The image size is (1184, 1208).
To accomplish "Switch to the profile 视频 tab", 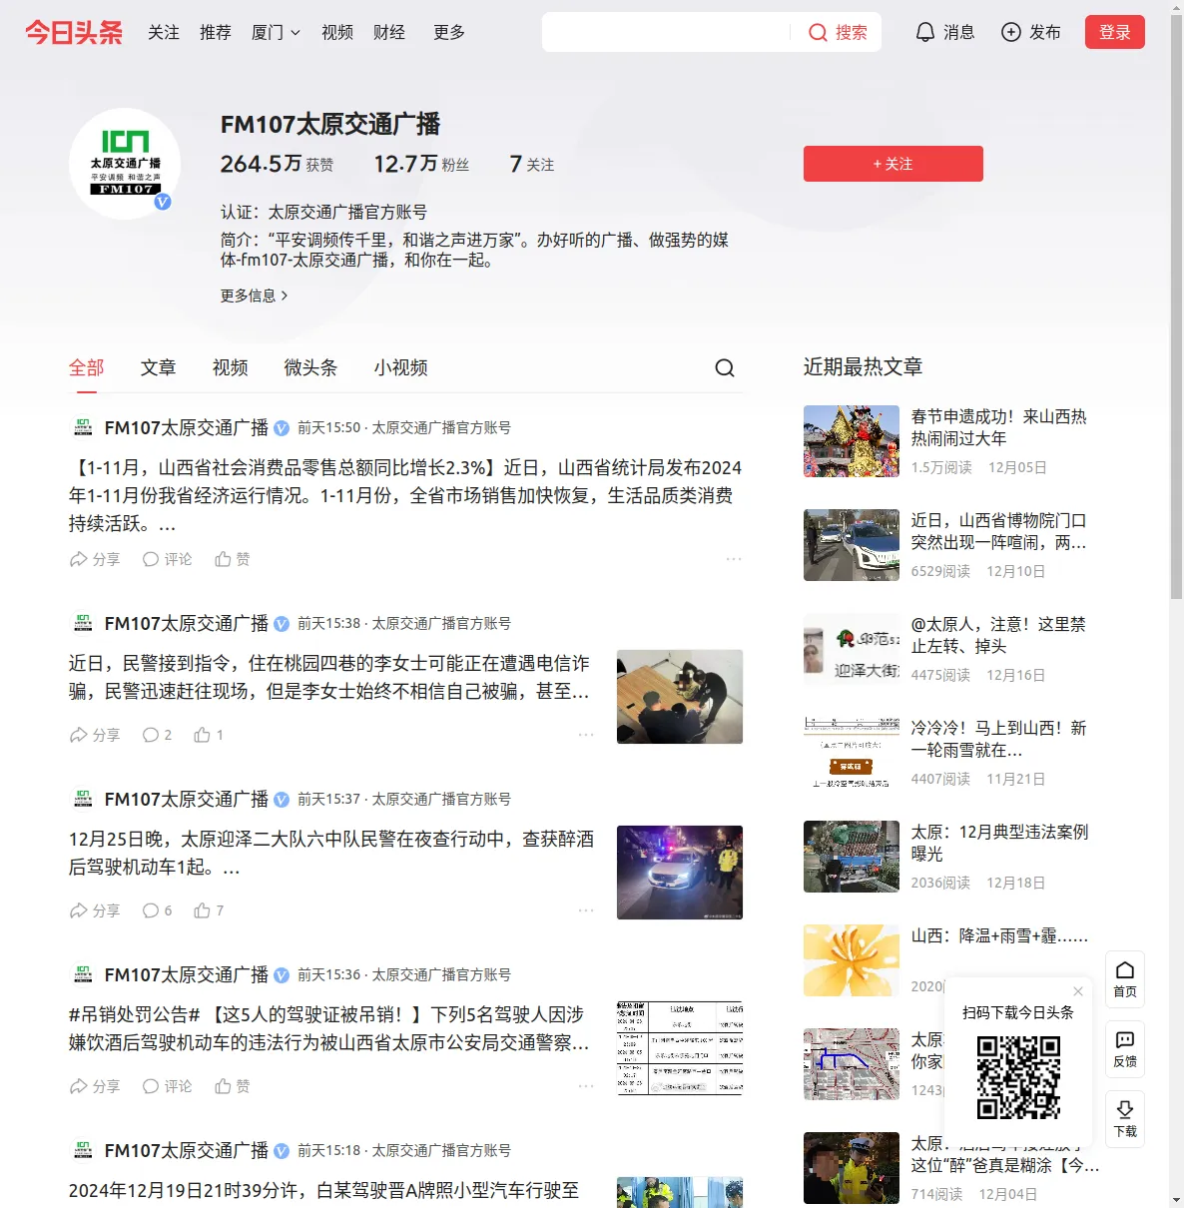I will coord(231,367).
